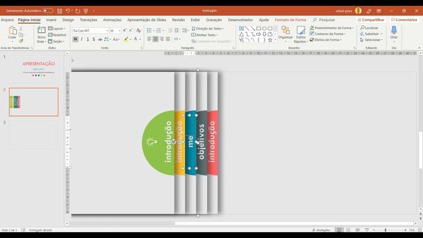
Task: Switch to Design tab
Action: point(68,20)
